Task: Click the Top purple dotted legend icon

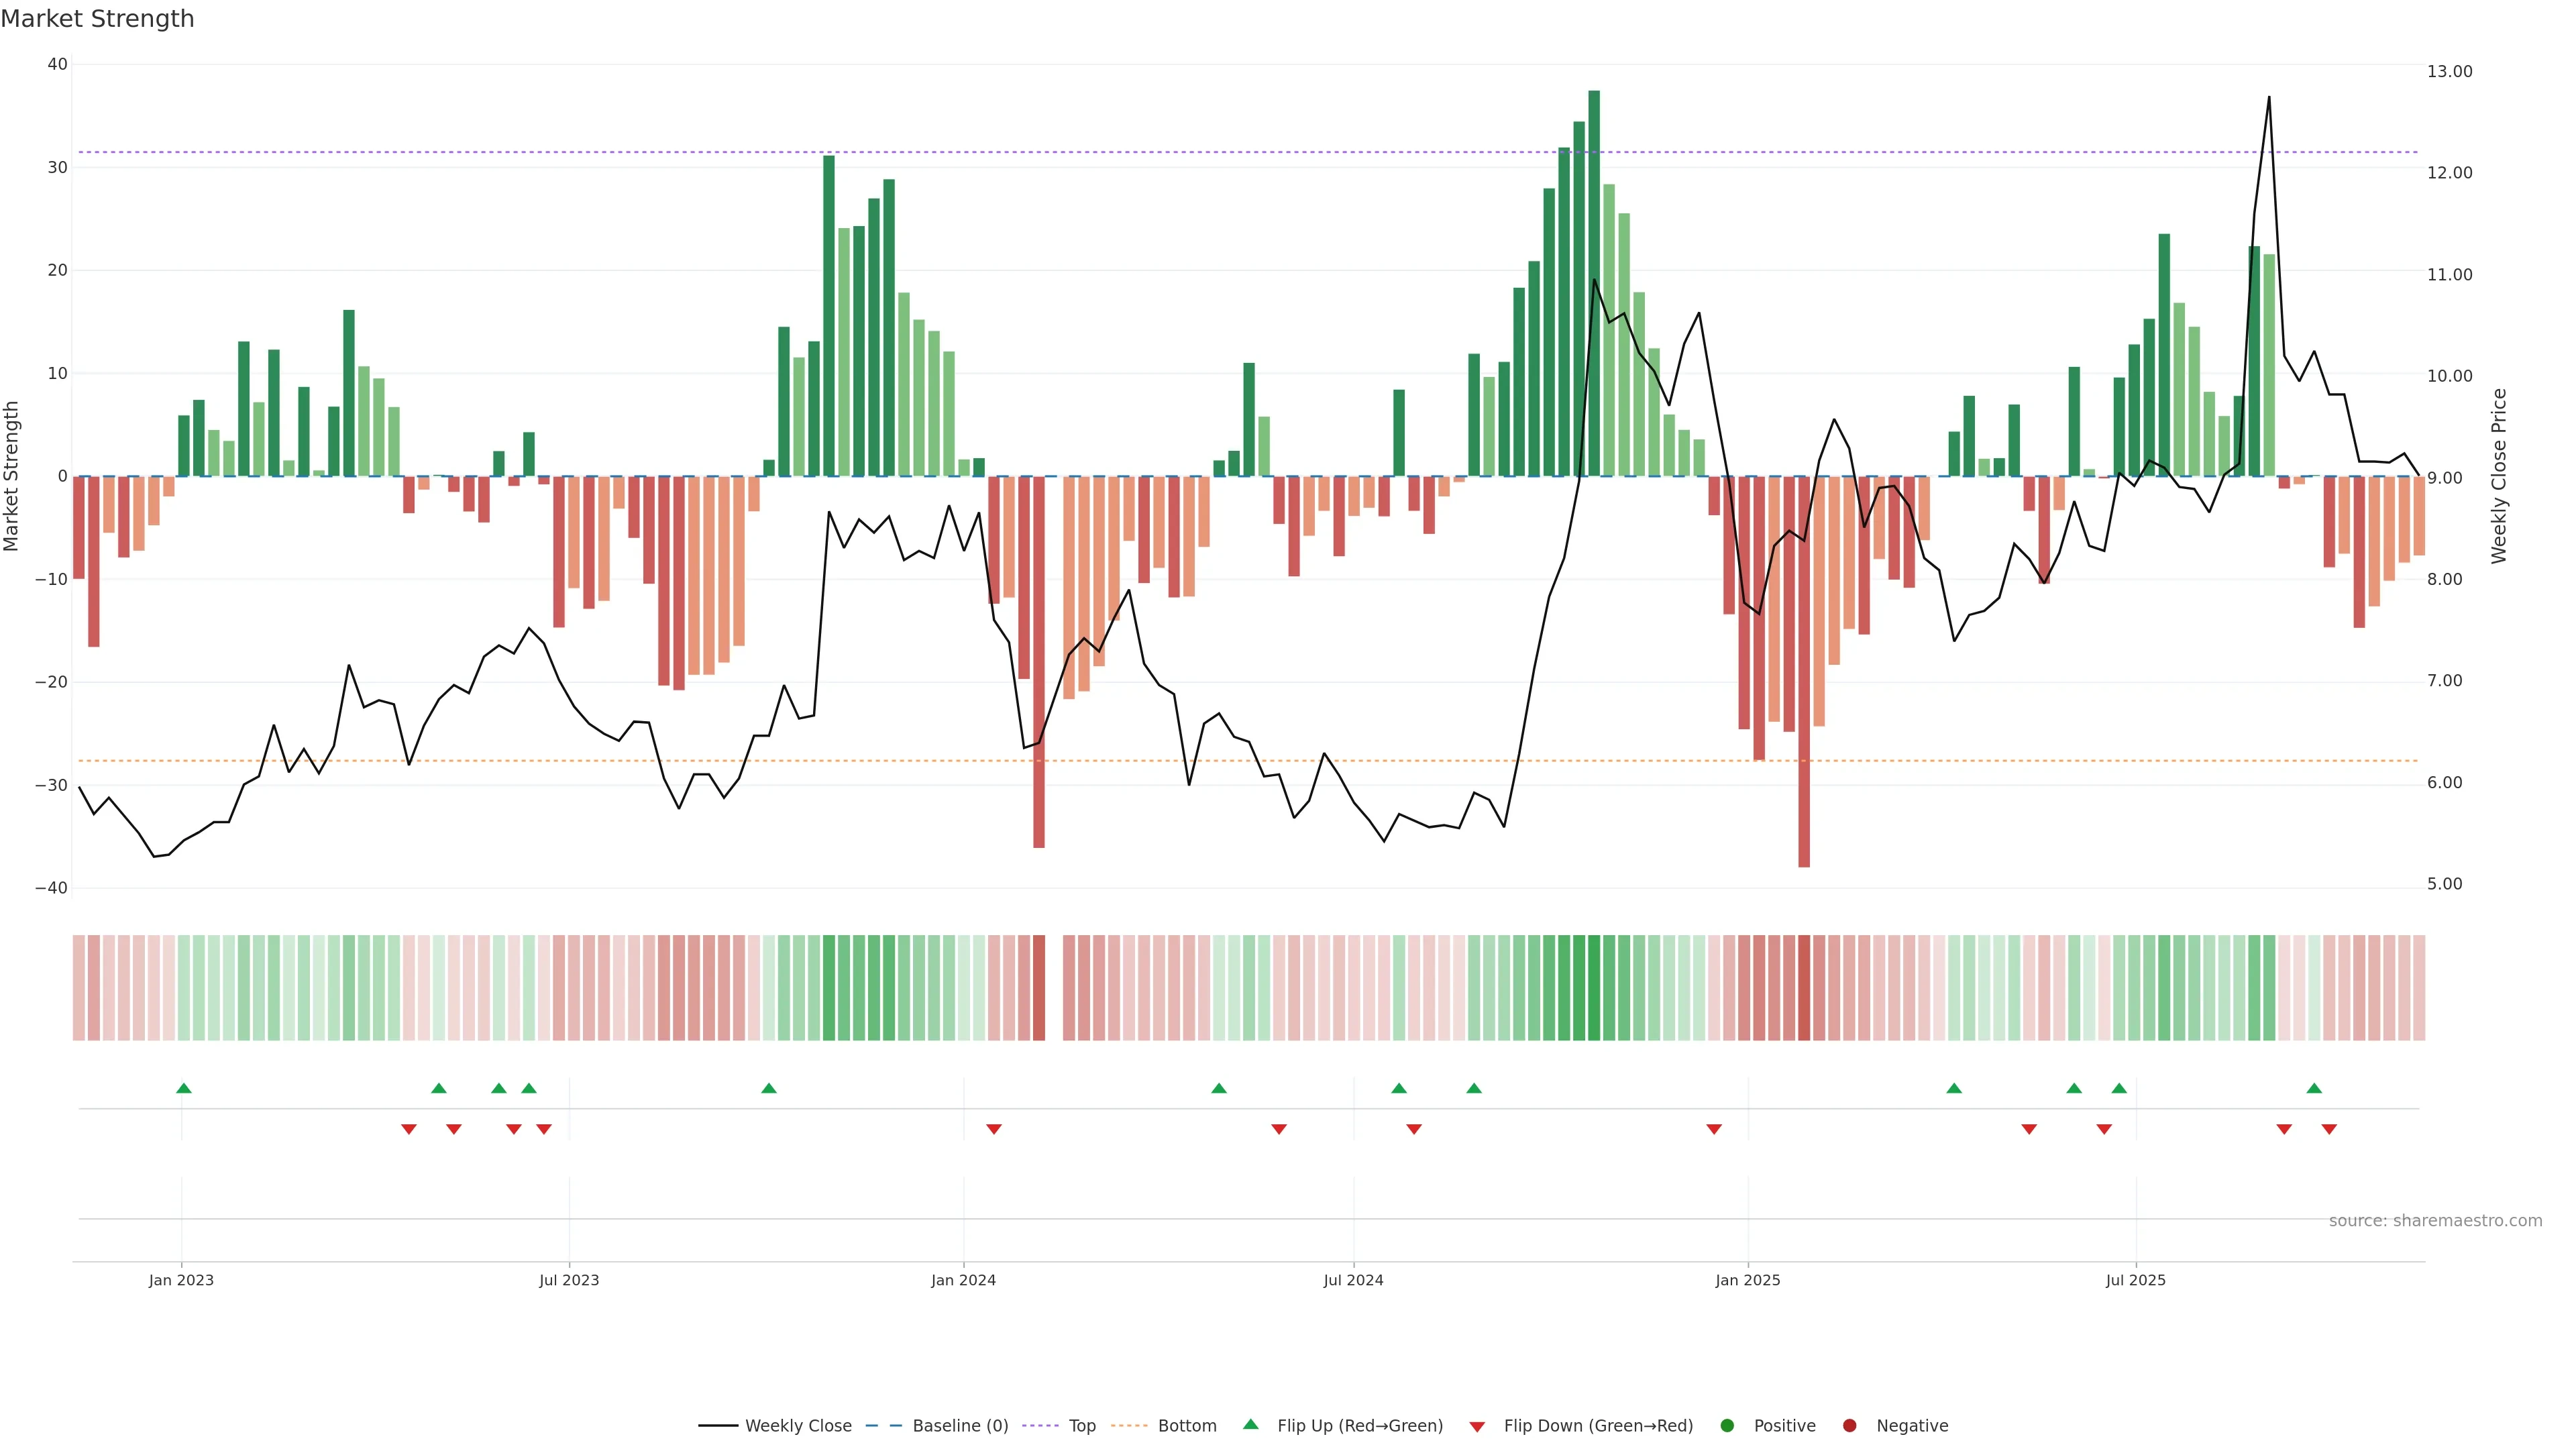Action: [x=1040, y=1426]
